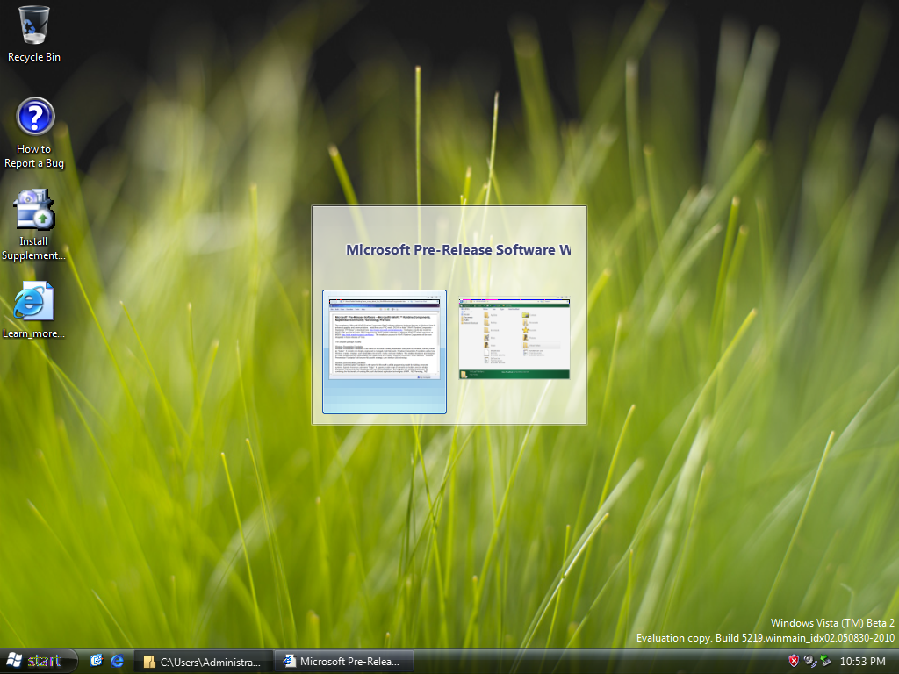Click the IE page icon on Microsoft Pre-Relea... button
The height and width of the screenshot is (674, 899).
tap(289, 662)
